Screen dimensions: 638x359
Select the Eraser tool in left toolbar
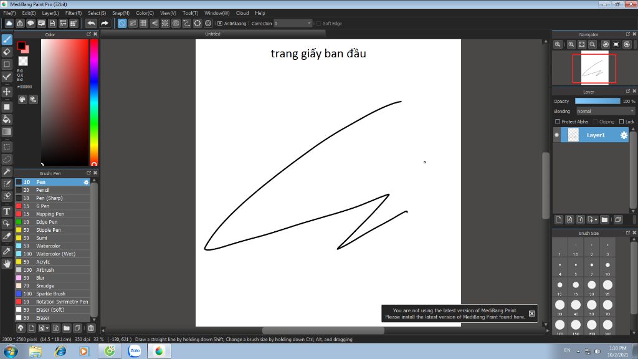pos(7,52)
